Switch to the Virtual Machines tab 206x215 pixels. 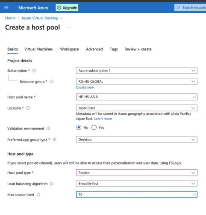38,49
